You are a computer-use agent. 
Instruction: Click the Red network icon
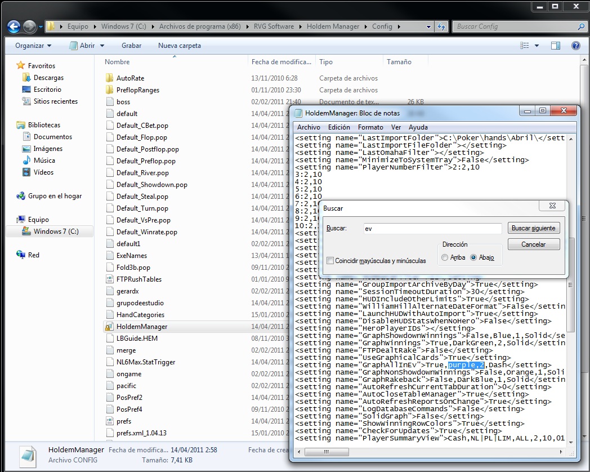click(21, 255)
